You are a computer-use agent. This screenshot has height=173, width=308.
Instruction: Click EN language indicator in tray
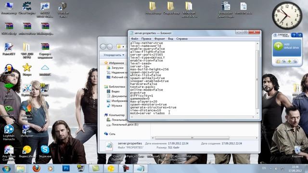coord(264,168)
